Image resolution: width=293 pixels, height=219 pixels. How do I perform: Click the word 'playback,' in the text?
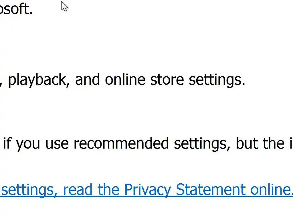[39, 80]
